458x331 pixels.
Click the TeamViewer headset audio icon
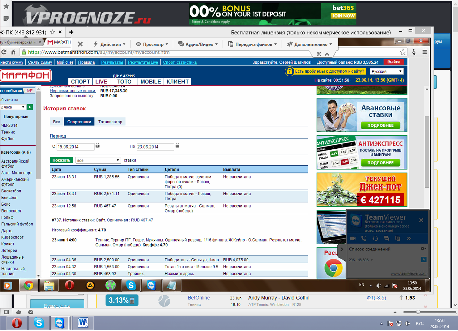coord(375,238)
